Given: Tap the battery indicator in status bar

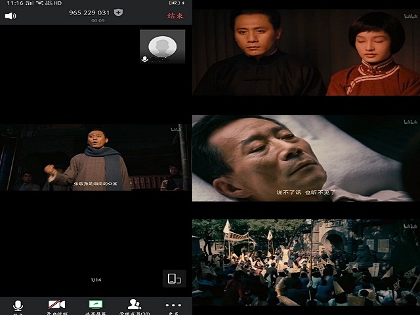Looking at the screenshot, I should click(175, 3).
